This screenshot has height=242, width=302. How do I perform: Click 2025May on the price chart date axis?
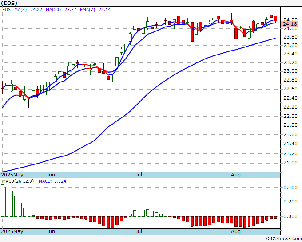click(x=12, y=175)
